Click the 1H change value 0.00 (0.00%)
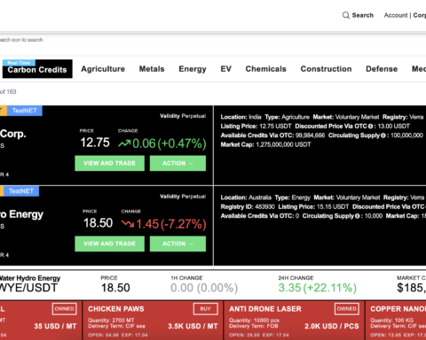 (204, 288)
